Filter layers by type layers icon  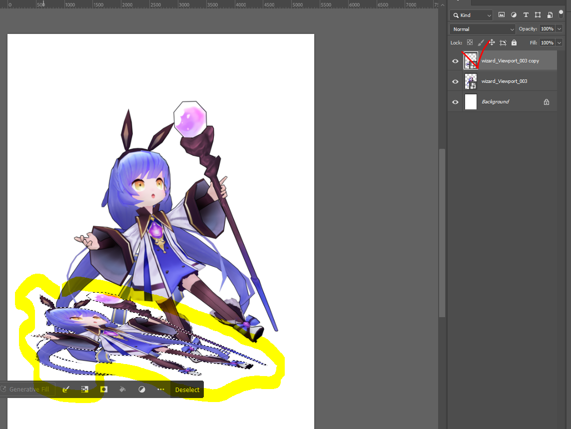[x=526, y=15]
